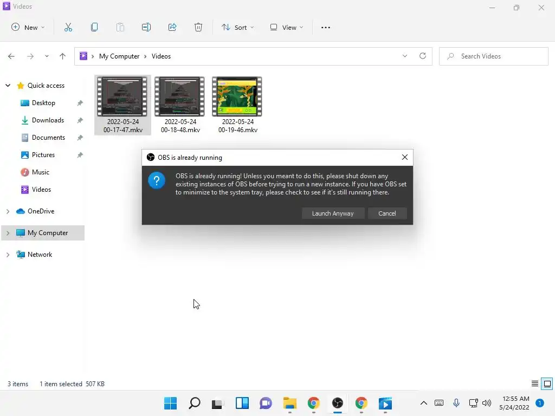Click the Rename icon in toolbar
This screenshot has height=416, width=555.
tap(146, 27)
